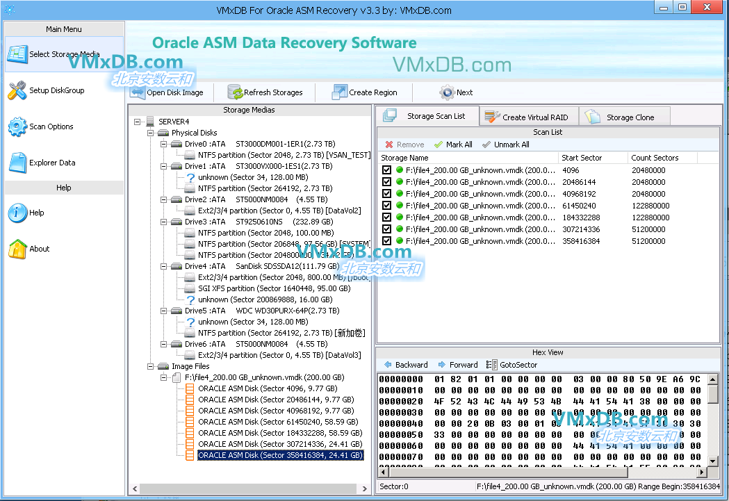729x501 pixels.
Task: Click the Unmark All gray check icon
Action: pos(486,145)
